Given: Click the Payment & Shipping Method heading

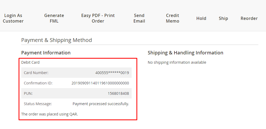Looking at the screenshot, I should click(57, 40).
